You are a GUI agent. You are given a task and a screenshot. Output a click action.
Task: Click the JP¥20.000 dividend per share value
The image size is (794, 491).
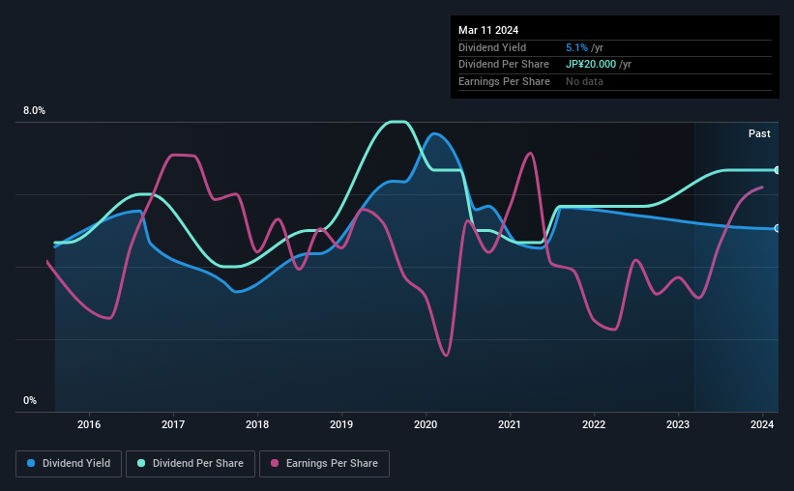tap(591, 65)
